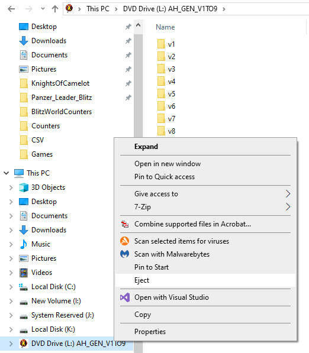Select the Music folder icon
This screenshot has width=309, height=353.
point(24,244)
